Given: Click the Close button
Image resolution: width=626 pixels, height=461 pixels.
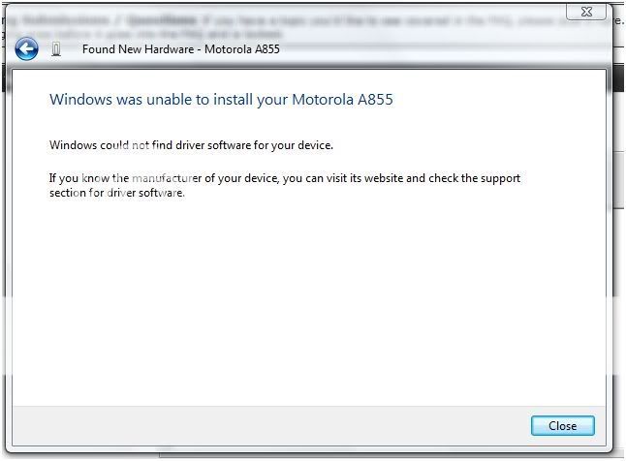Looking at the screenshot, I should (x=562, y=426).
